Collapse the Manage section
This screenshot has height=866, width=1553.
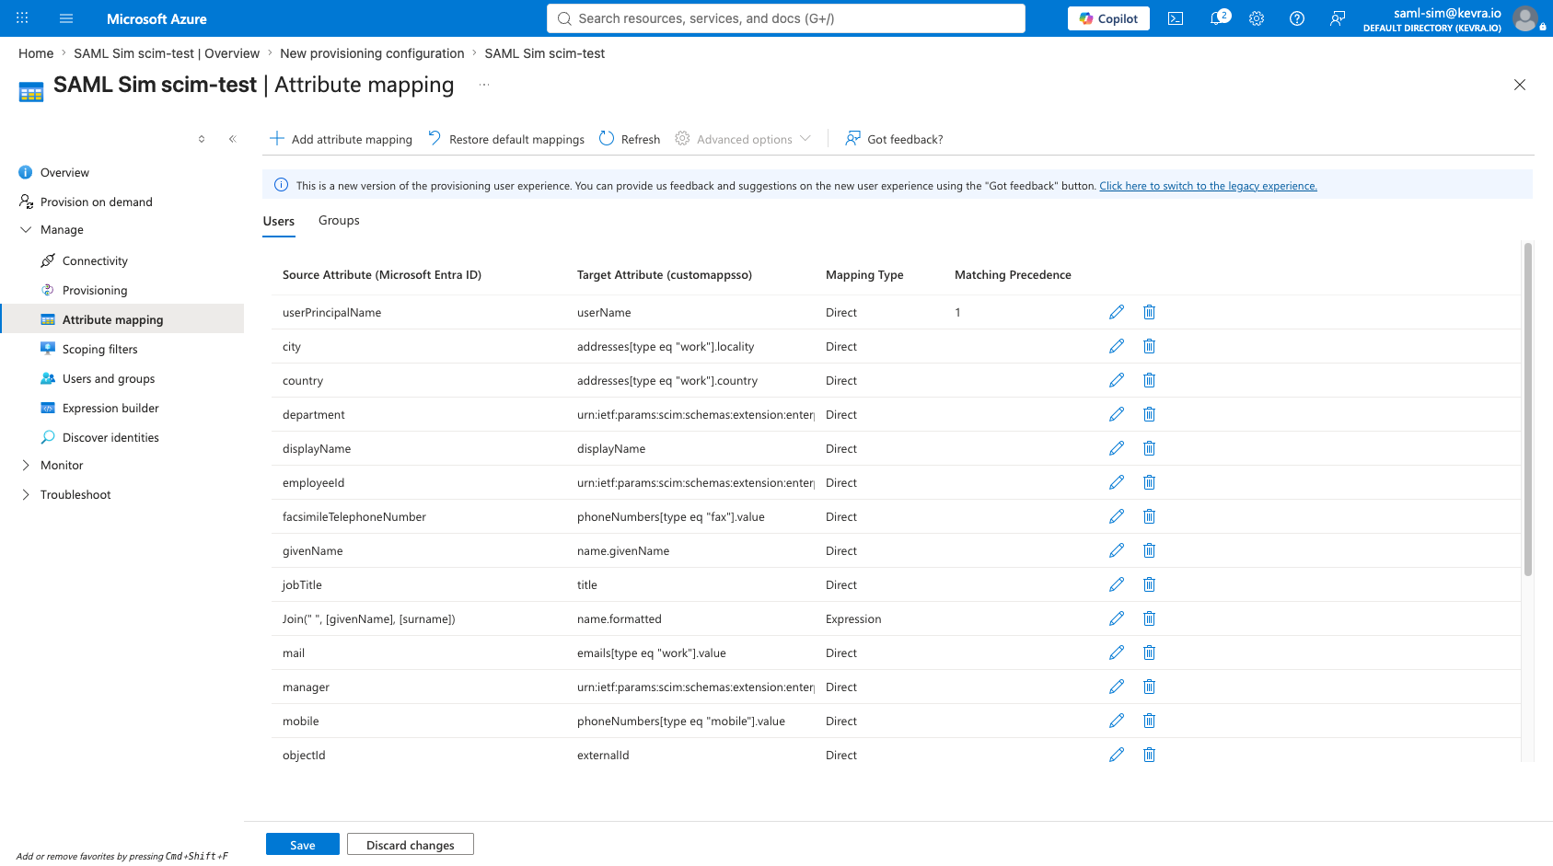[26, 229]
